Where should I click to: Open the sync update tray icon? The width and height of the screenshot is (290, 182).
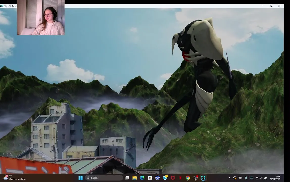235,178
